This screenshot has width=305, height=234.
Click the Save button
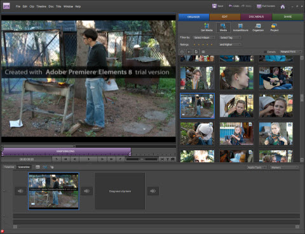coord(217,6)
